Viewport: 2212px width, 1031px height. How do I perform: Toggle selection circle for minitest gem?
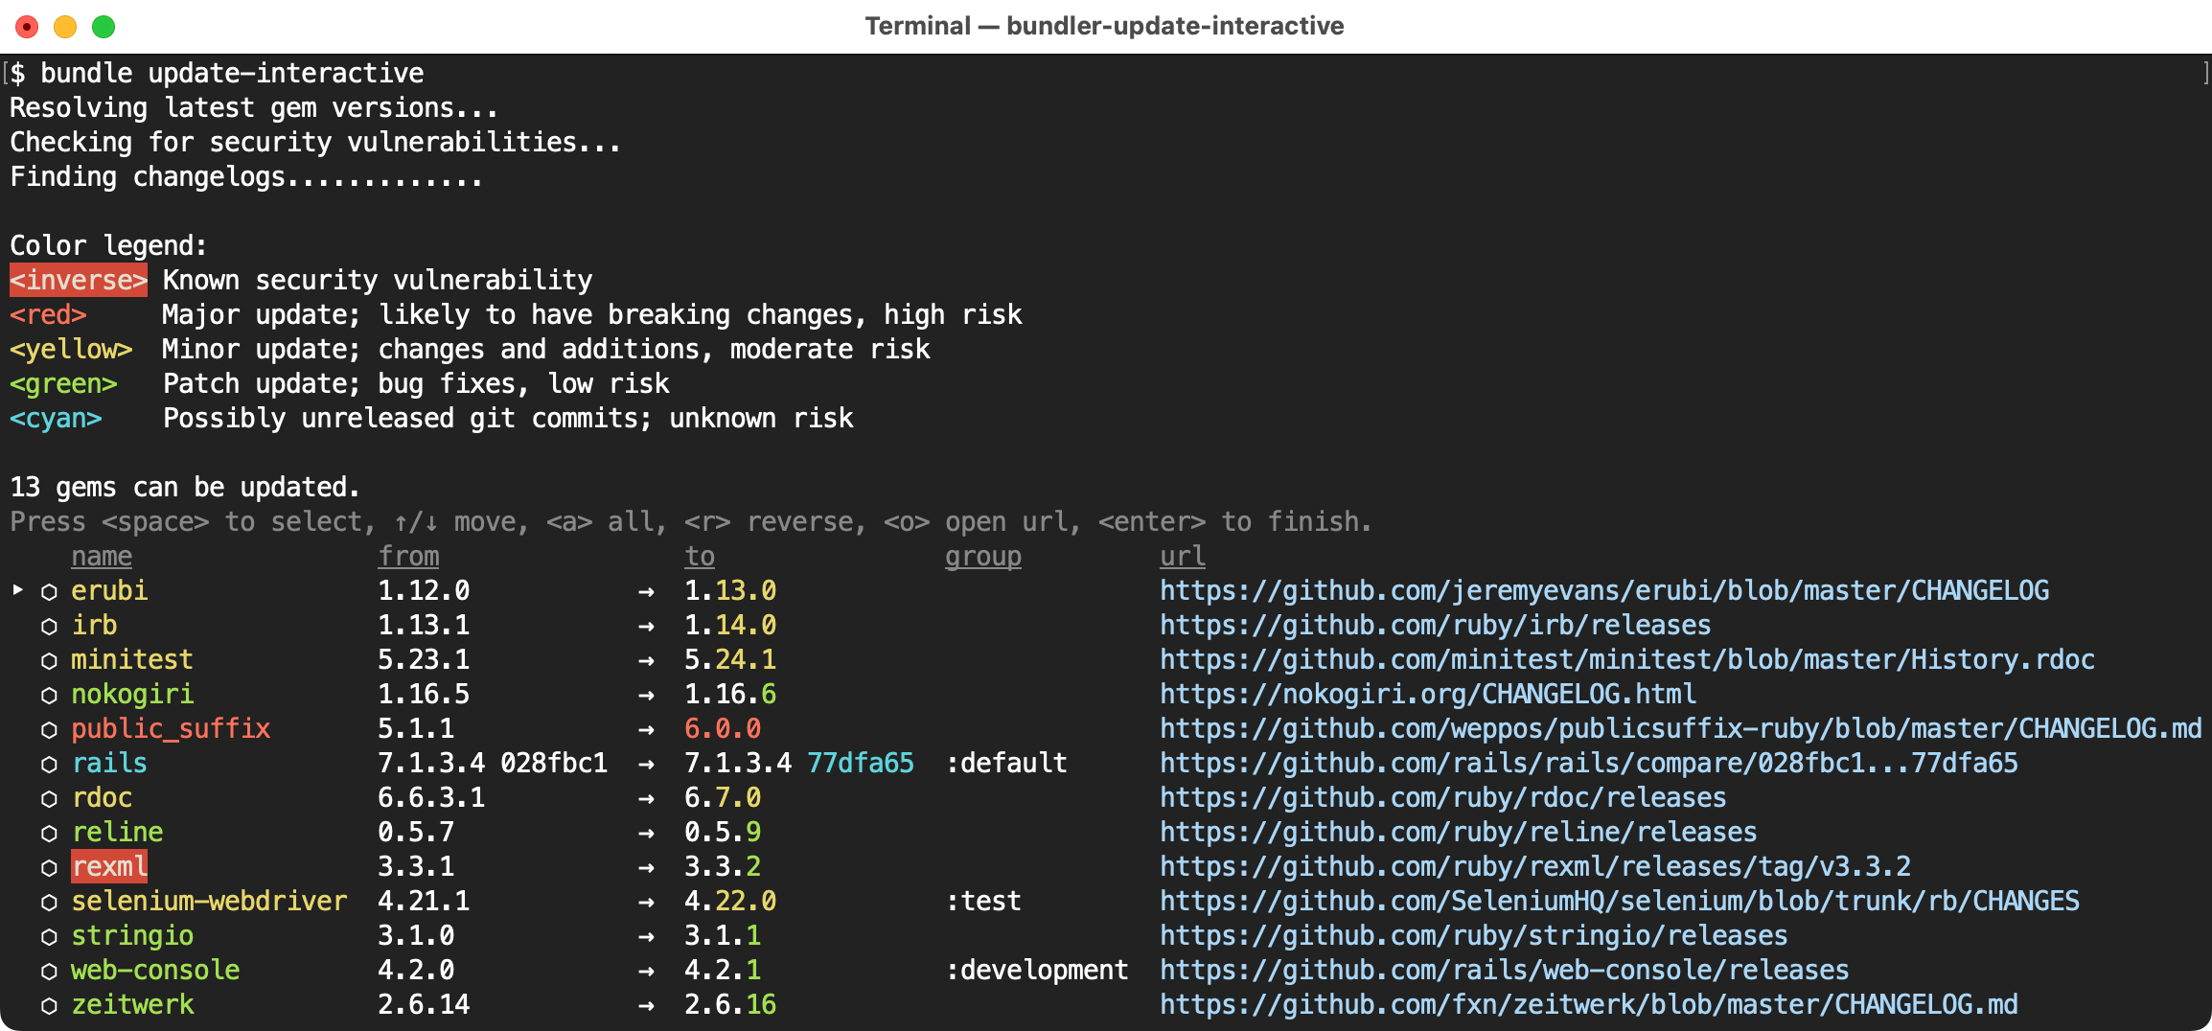49,661
